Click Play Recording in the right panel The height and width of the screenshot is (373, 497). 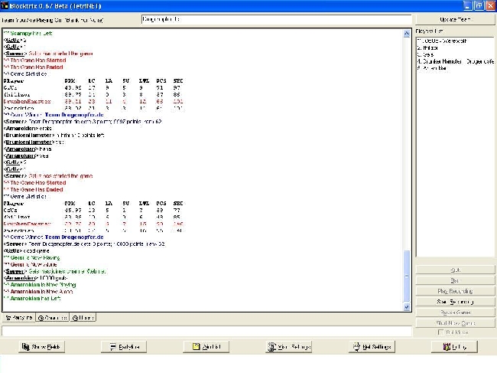455,291
